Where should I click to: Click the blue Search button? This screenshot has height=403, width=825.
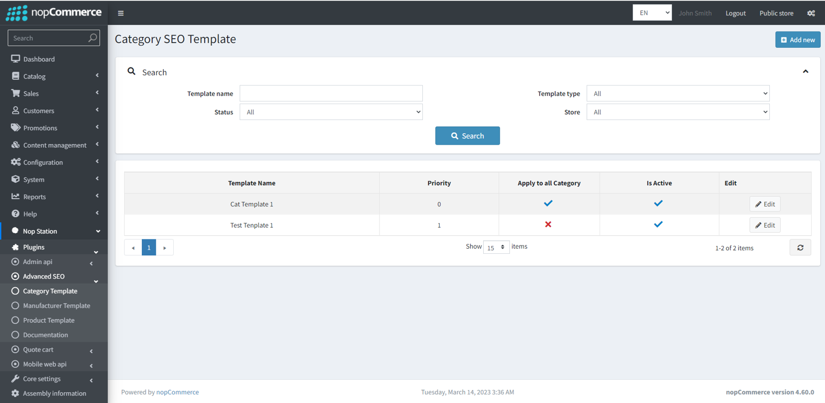tap(467, 136)
